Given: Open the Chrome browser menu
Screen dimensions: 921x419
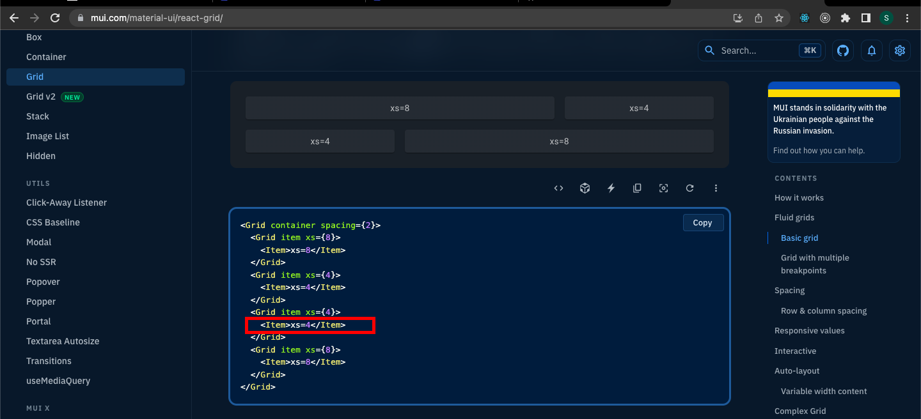Looking at the screenshot, I should [x=907, y=18].
